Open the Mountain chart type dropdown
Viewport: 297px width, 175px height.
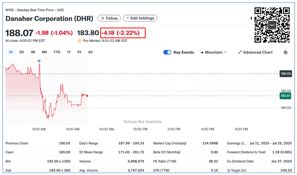tap(214, 52)
